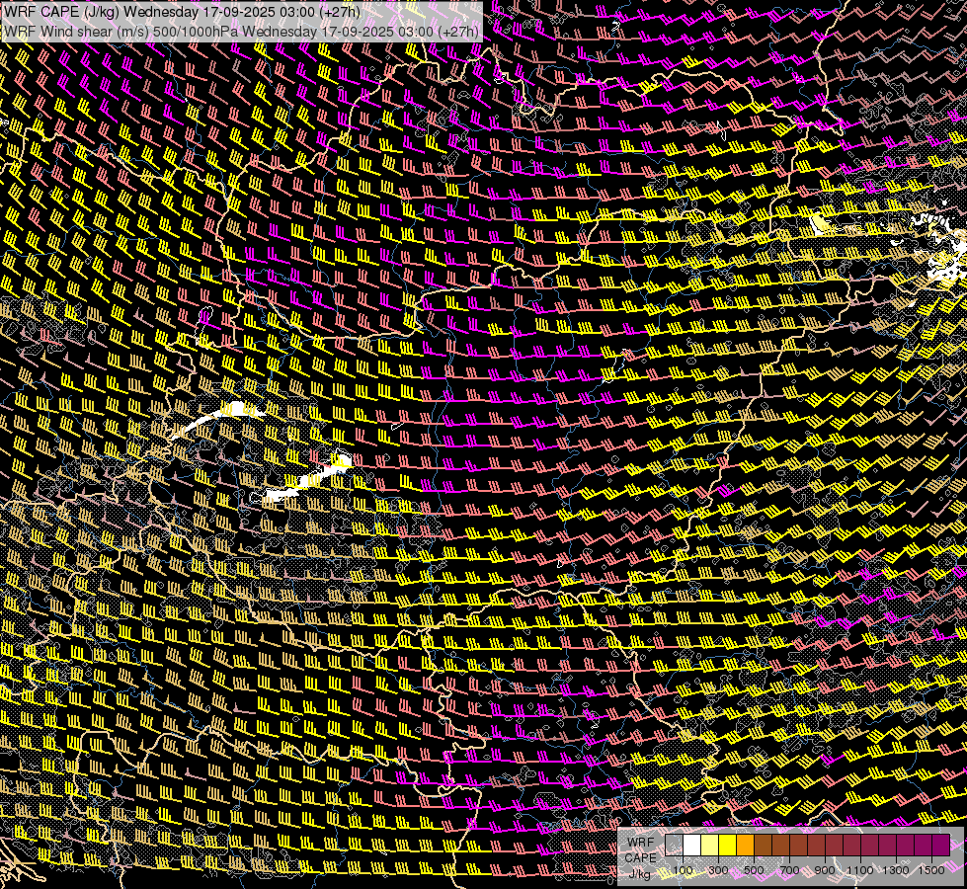Click the legend value '300'
This screenshot has width=967, height=889.
[718, 870]
